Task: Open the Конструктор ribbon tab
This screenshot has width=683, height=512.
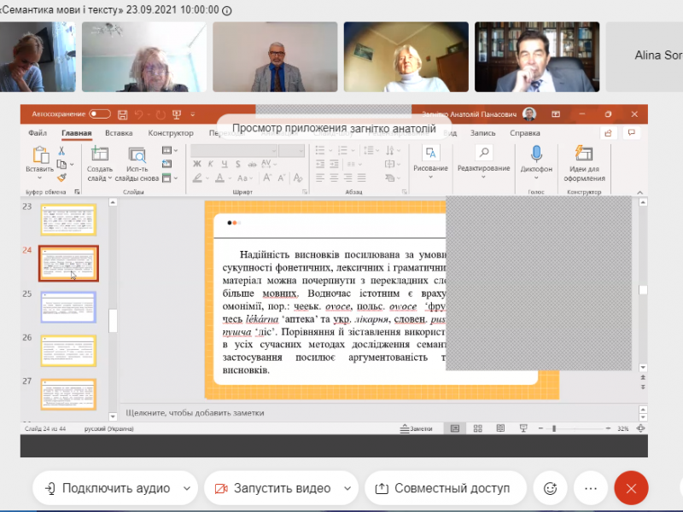Action: point(170,133)
